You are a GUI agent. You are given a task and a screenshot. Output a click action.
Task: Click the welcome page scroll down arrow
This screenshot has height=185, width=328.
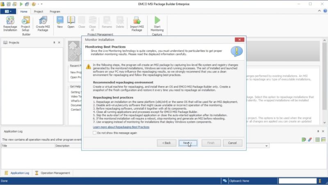tap(324, 122)
